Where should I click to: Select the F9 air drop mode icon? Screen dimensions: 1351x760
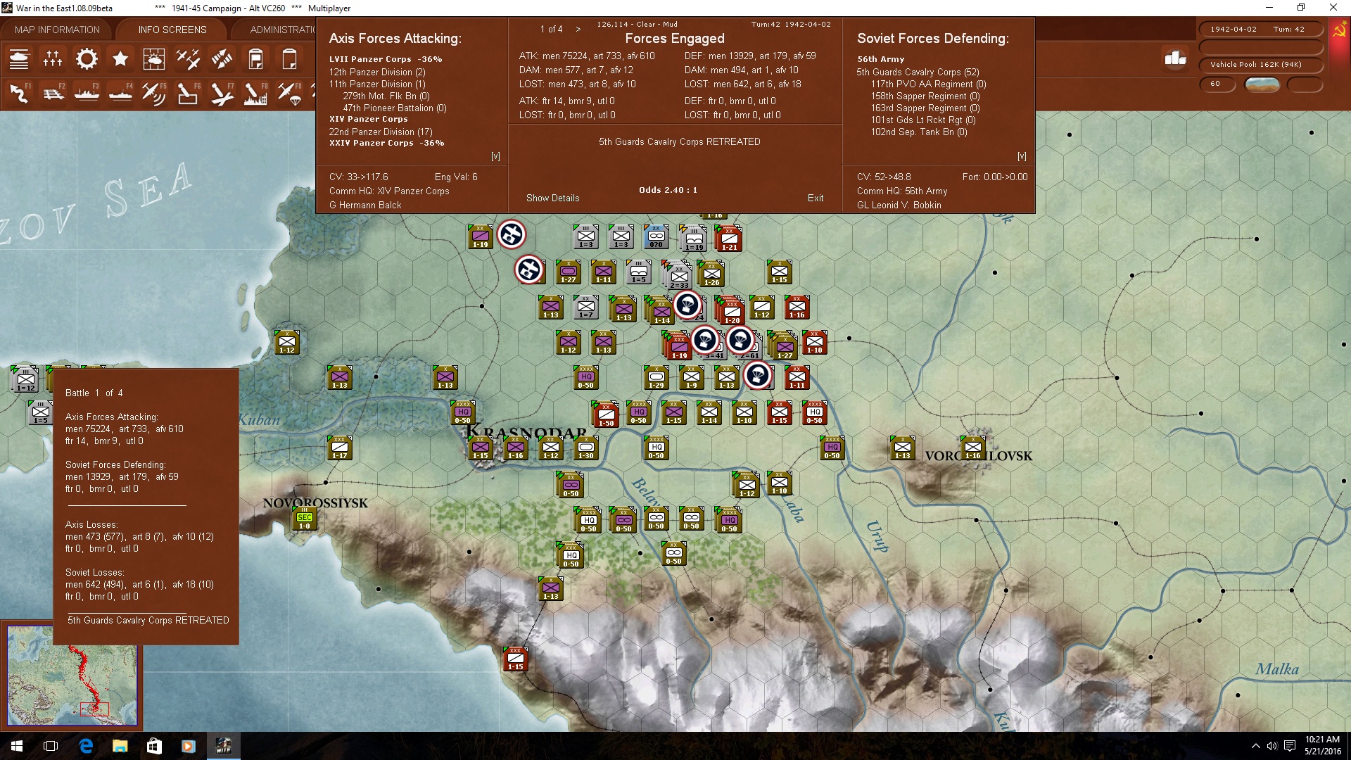[x=289, y=93]
